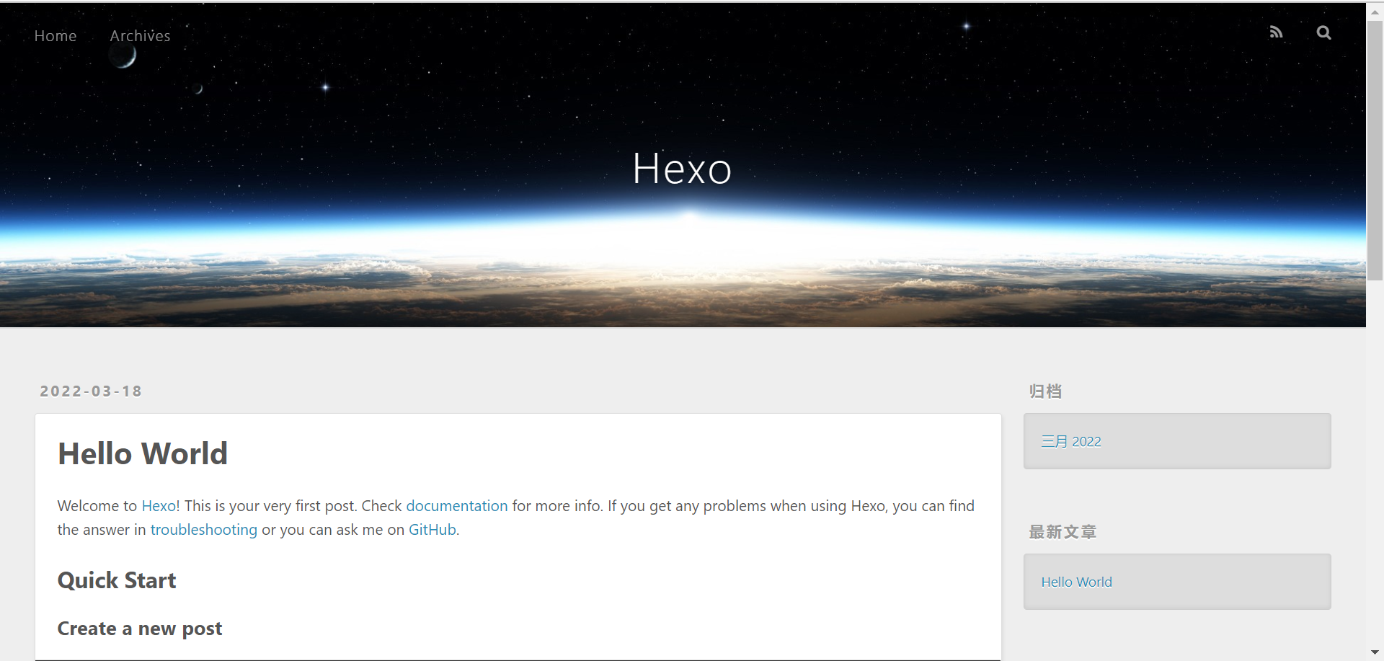Click the 归档 widget heading
The width and height of the screenshot is (1384, 661).
(1045, 391)
